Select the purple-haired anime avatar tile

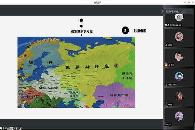pyautogui.click(x=179, y=116)
